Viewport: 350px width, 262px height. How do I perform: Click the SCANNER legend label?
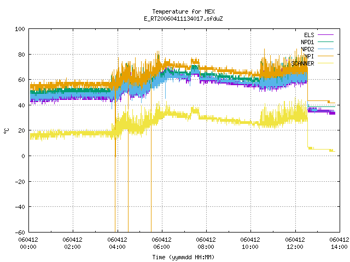[x=302, y=63]
